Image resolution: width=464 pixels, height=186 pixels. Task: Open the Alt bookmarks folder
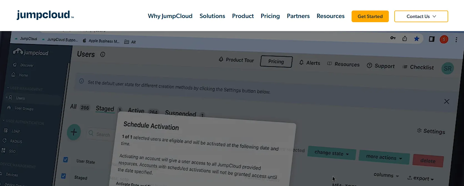(x=130, y=42)
